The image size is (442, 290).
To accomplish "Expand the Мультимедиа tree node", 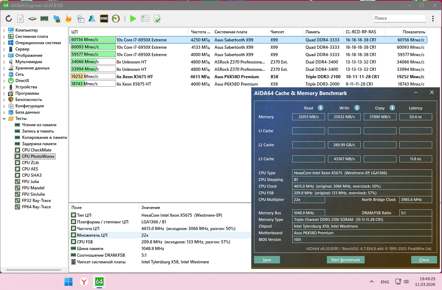I will click(4, 62).
